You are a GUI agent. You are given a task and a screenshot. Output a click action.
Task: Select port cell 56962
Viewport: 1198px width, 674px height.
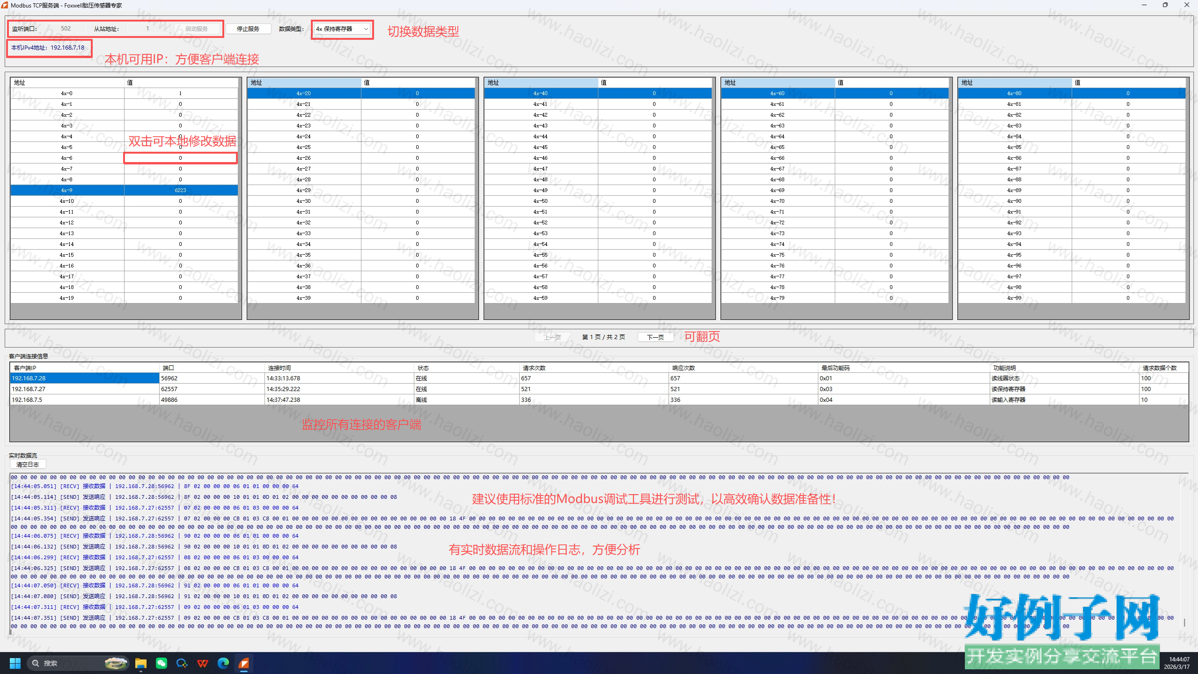point(212,378)
